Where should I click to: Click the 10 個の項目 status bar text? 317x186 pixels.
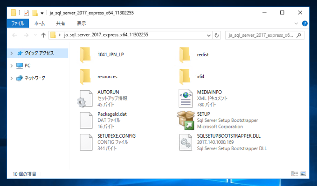click(x=24, y=174)
